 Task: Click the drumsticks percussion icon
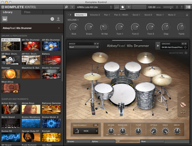coord(183,98)
